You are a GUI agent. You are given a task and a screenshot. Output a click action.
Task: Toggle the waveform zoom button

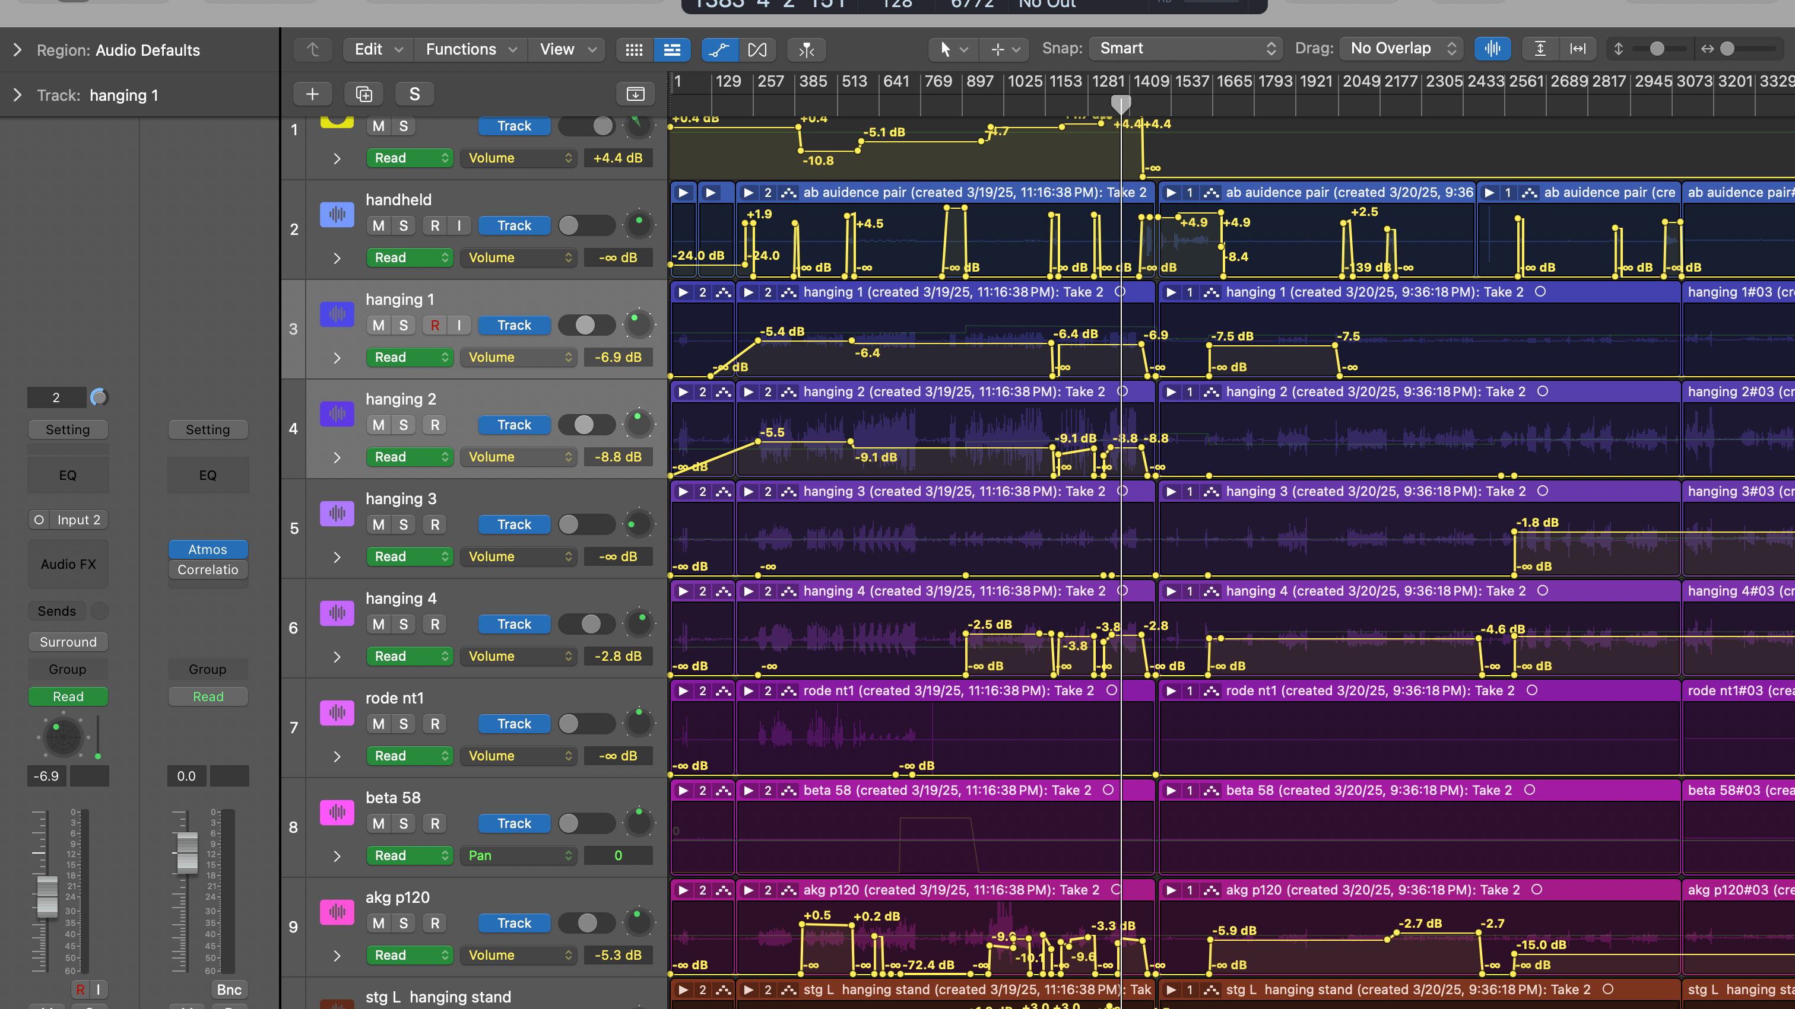(x=1492, y=49)
